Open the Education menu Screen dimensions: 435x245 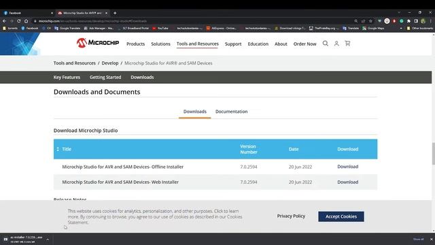tap(258, 44)
